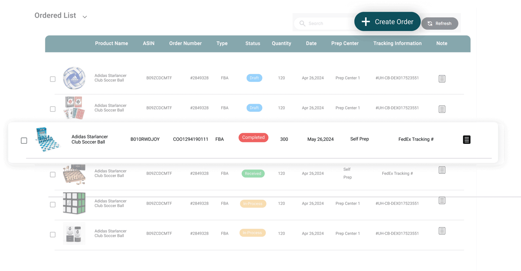
Task: Click the plus icon on Create Order
Action: (x=366, y=22)
